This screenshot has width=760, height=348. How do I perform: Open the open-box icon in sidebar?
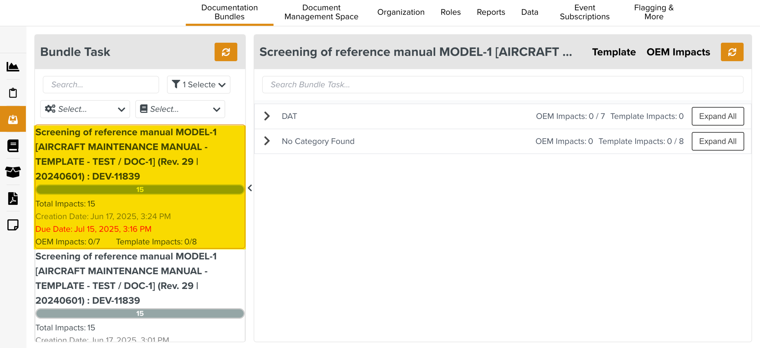click(13, 172)
